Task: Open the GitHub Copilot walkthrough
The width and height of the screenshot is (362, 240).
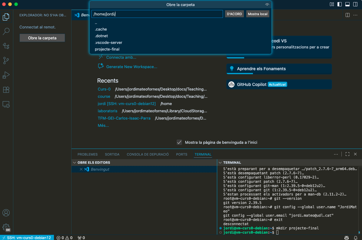Action: [x=279, y=84]
